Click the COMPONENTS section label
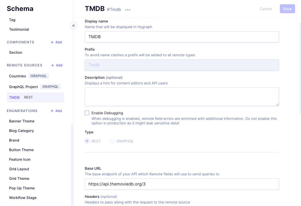 point(21,42)
